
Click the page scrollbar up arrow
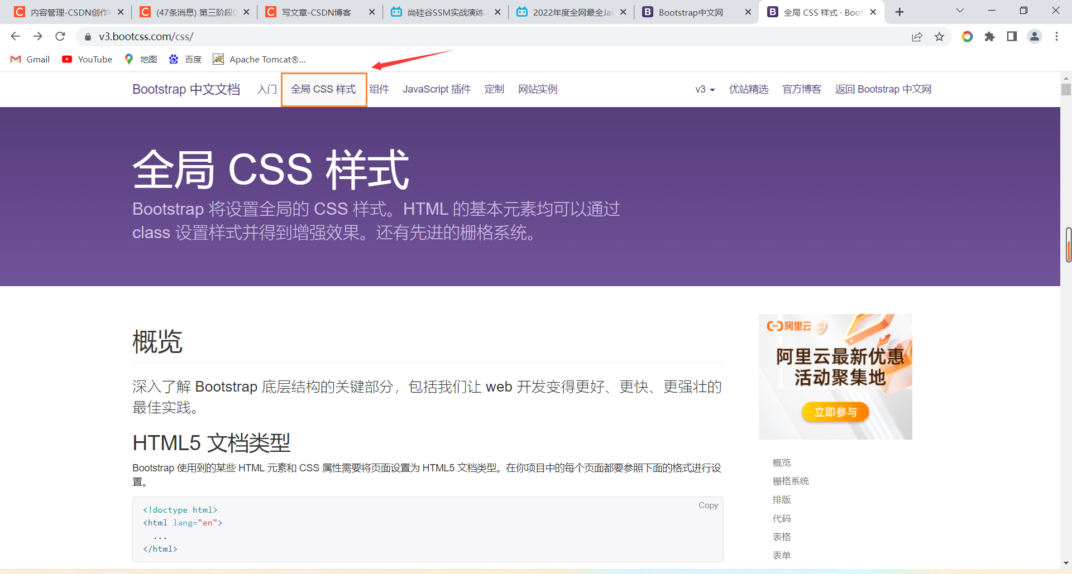[1066, 78]
